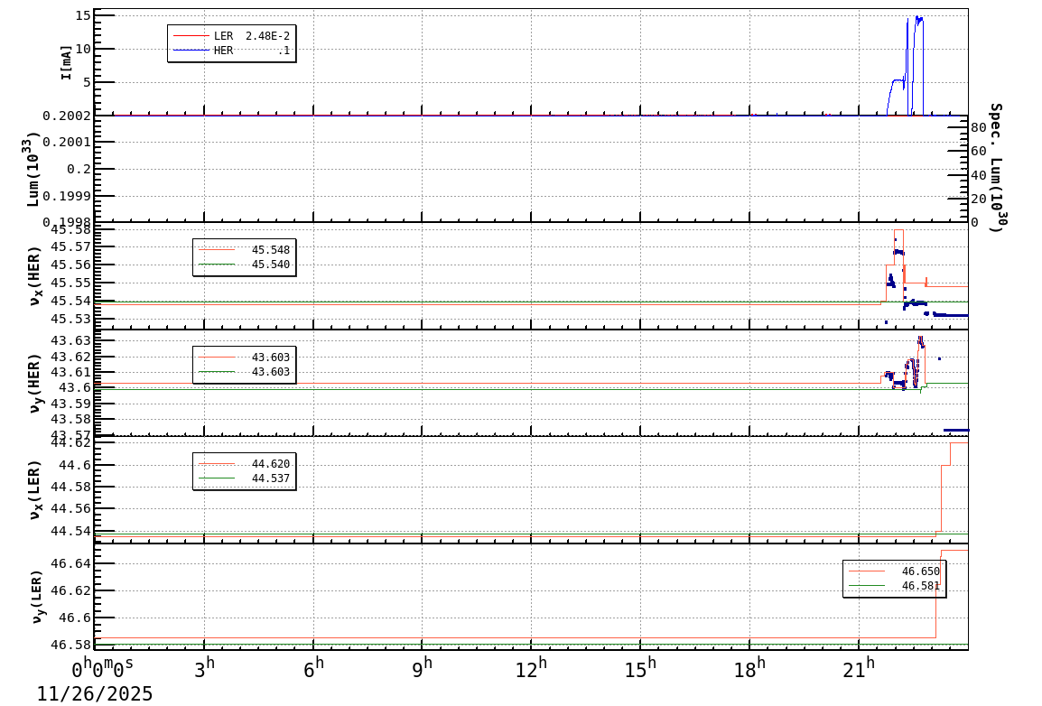Click the 44.620 legend value
The image size is (1042, 706).
pos(270,464)
